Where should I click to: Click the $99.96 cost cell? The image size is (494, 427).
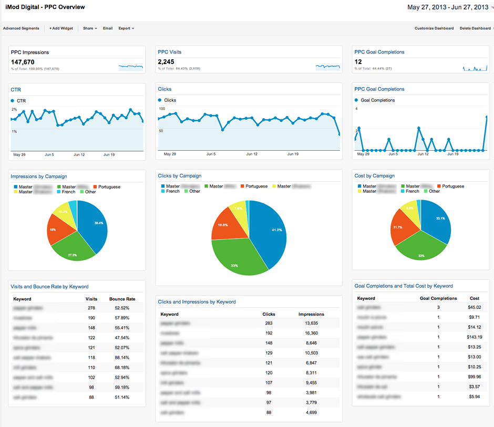[475, 377]
